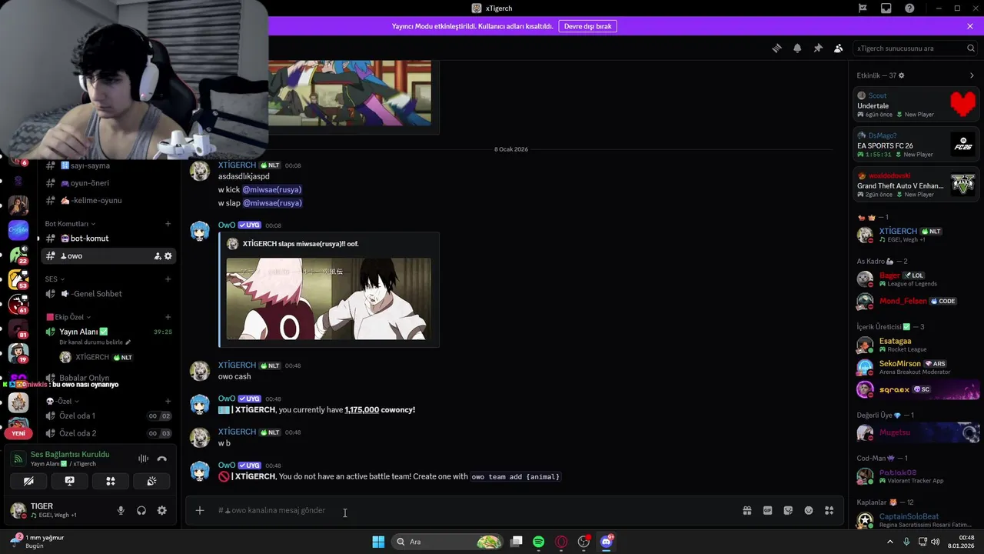984x554 pixels.
Task: Open Windows Start menu
Action: pyautogui.click(x=378, y=542)
